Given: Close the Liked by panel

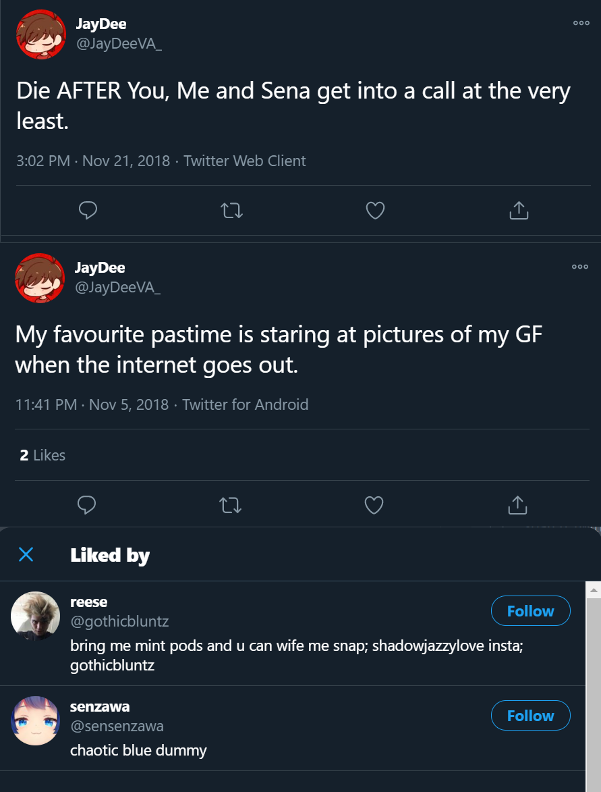Looking at the screenshot, I should [x=26, y=555].
